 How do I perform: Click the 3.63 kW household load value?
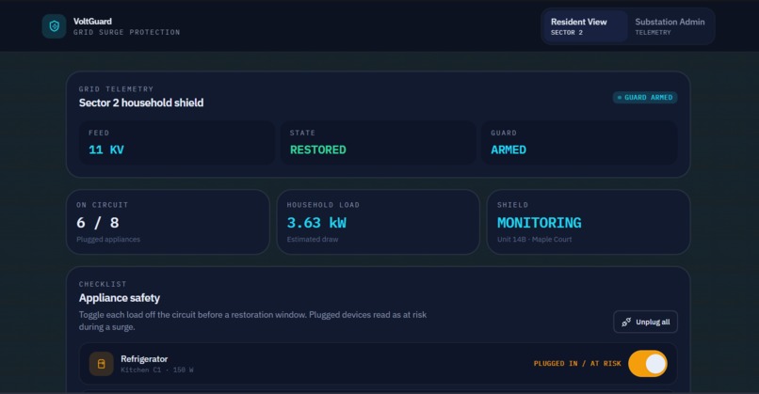(x=316, y=222)
